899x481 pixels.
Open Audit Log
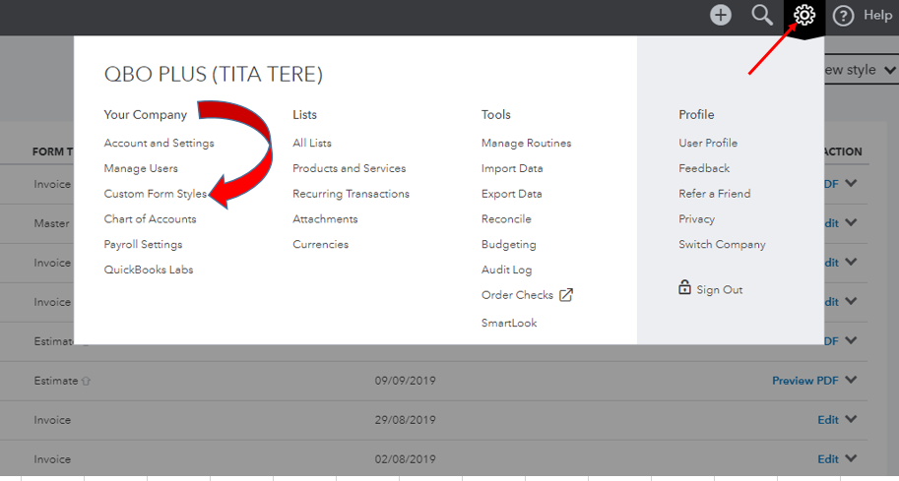click(x=507, y=270)
